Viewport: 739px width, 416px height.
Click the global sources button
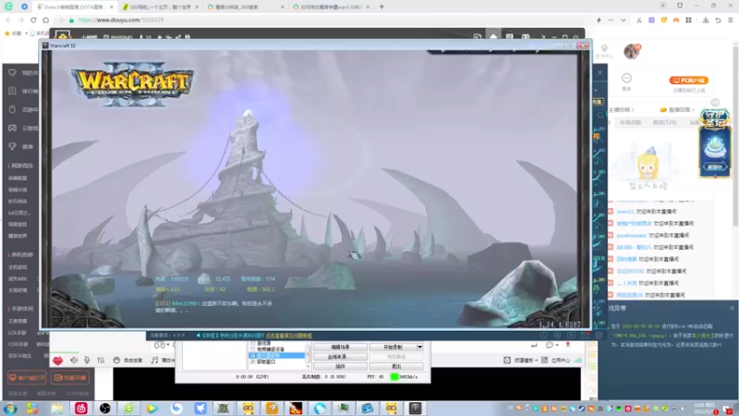coord(340,357)
